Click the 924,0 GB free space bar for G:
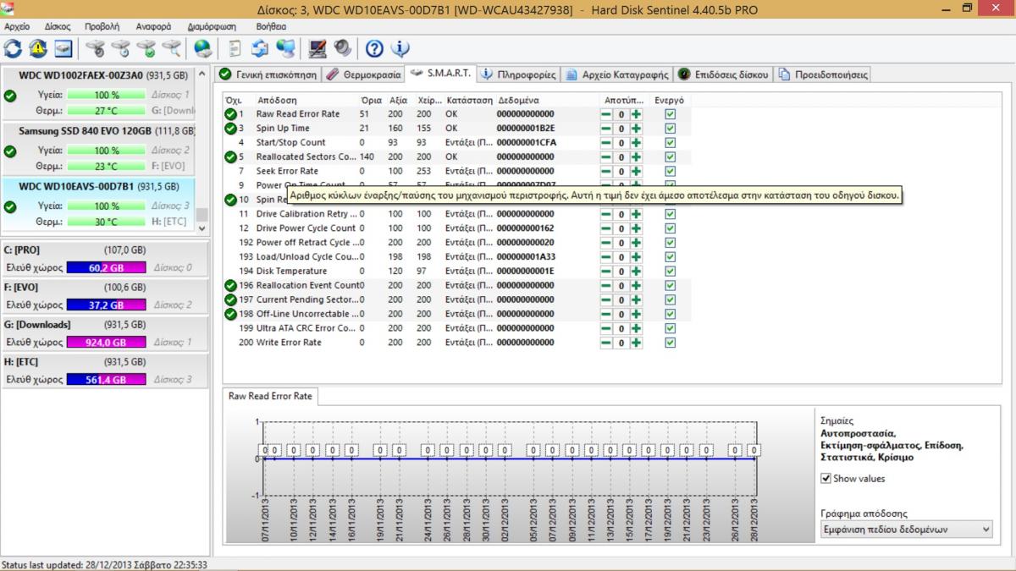1016x571 pixels. tap(107, 343)
